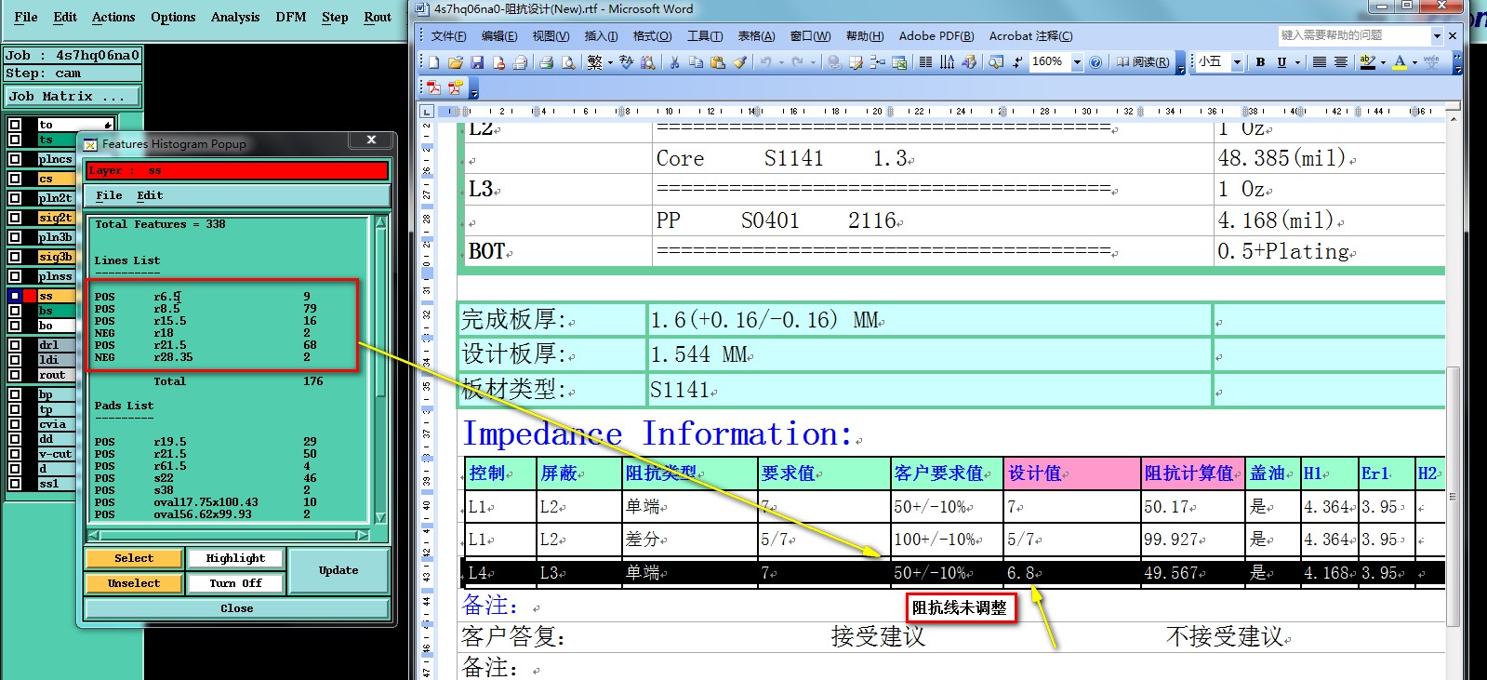Send document by e-mail icon
The image size is (1487, 680).
point(520,62)
